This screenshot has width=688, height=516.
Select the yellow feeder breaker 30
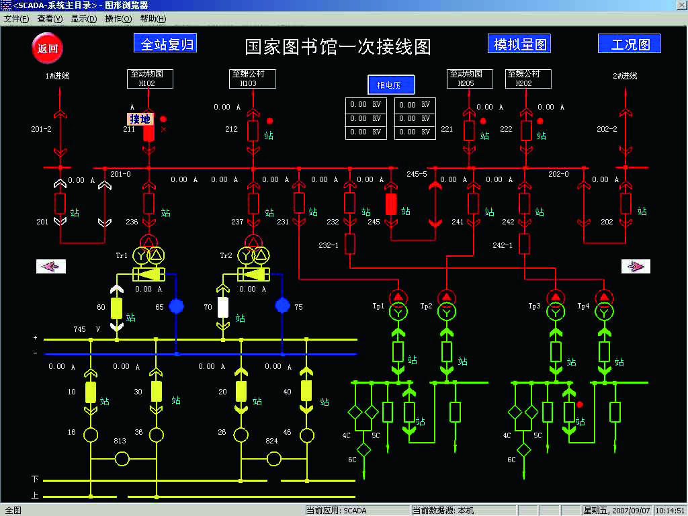point(156,392)
